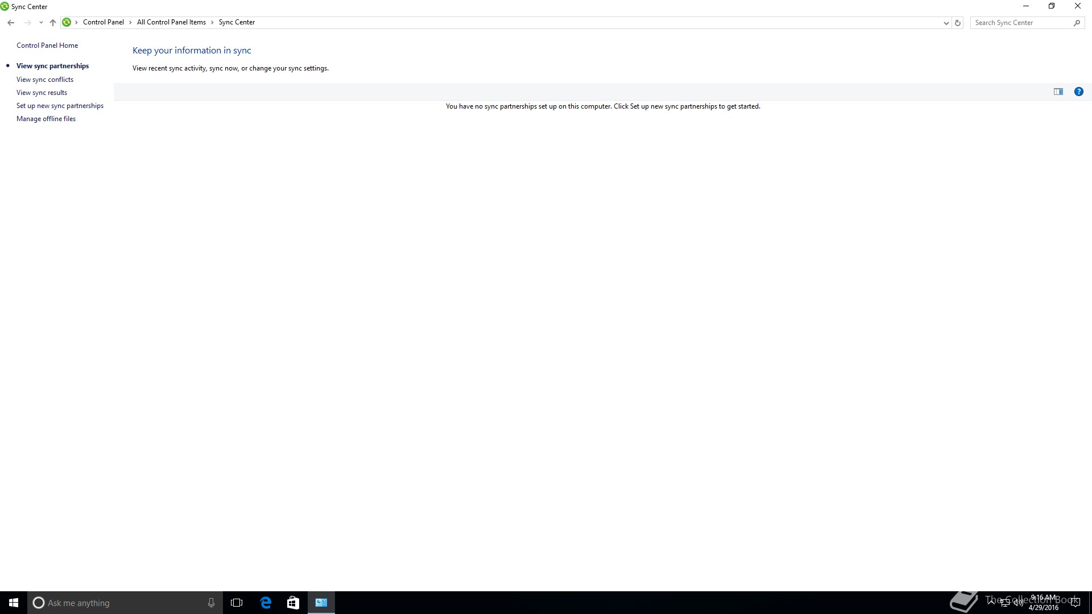Image resolution: width=1092 pixels, height=614 pixels.
Task: Toggle the preview pane icon
Action: [1058, 92]
